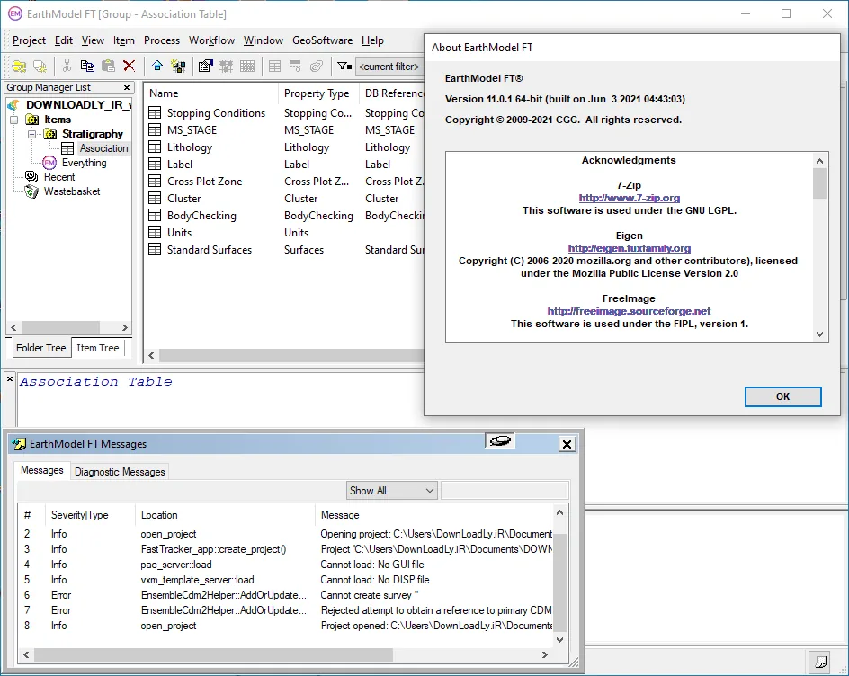Screen dimensions: 849x676
Task: Collapse the Items tree node
Action: [x=14, y=120]
